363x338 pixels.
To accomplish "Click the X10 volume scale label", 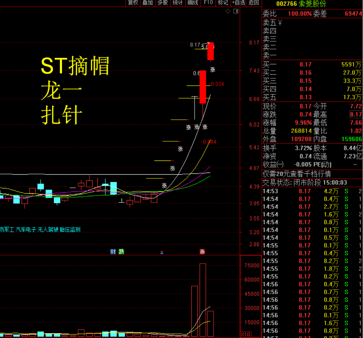I will tap(245, 334).
